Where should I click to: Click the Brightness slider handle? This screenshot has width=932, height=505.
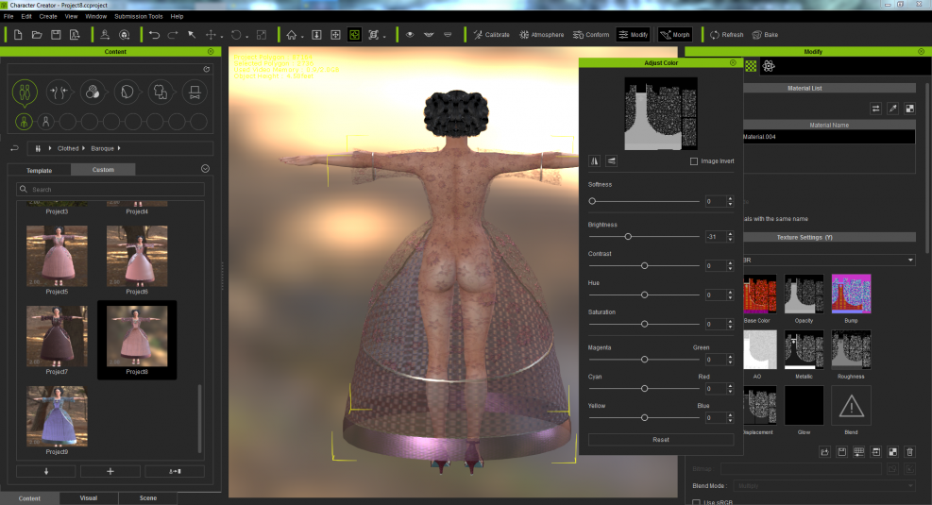628,236
